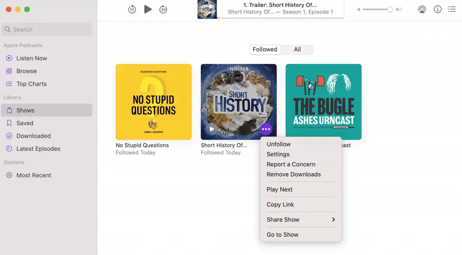The width and height of the screenshot is (462, 255).
Task: Click the Short History Of... title below artwork
Action: [224, 145]
